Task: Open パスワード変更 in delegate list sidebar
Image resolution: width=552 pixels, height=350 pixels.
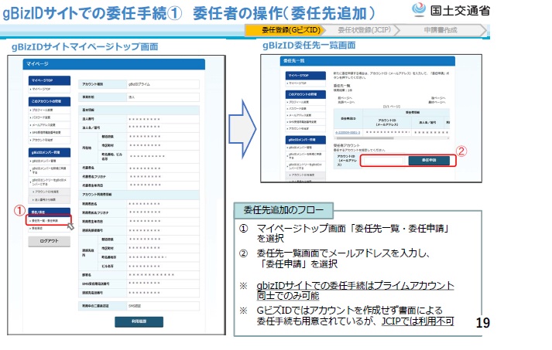Action: 298,109
